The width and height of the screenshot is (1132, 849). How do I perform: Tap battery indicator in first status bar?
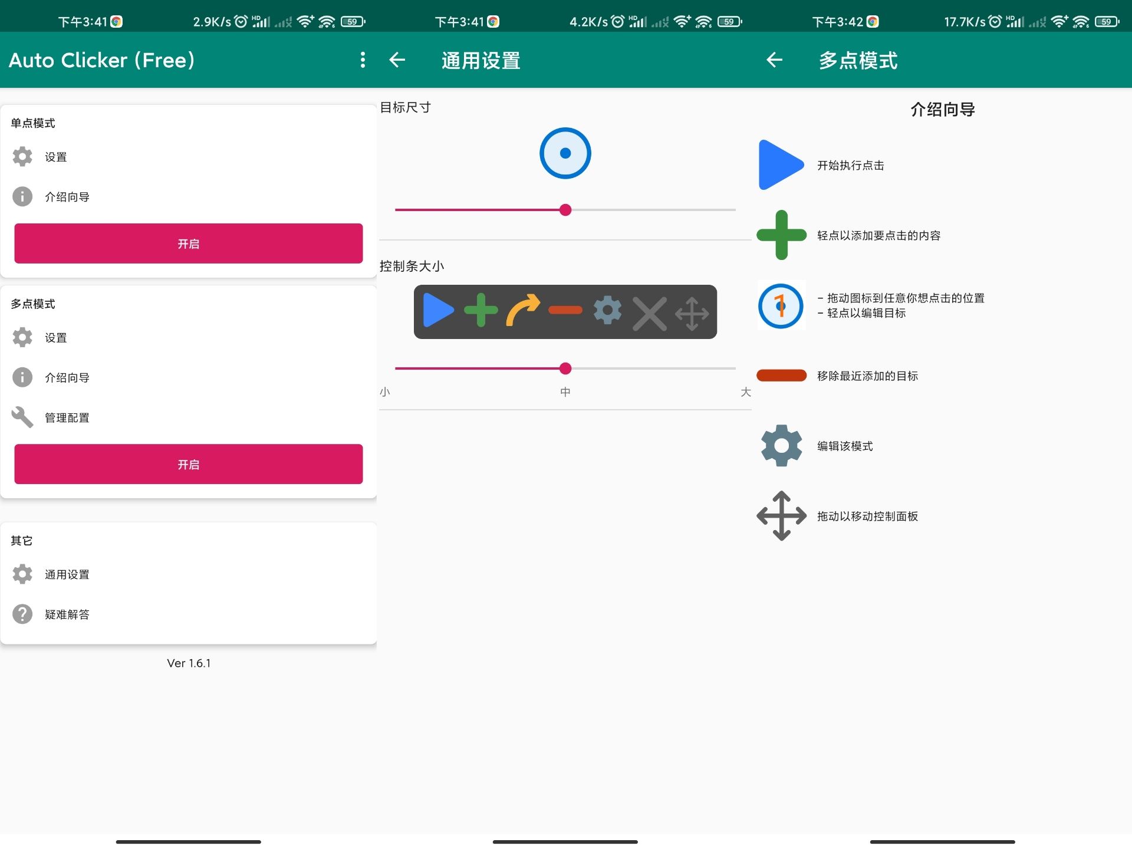353,22
